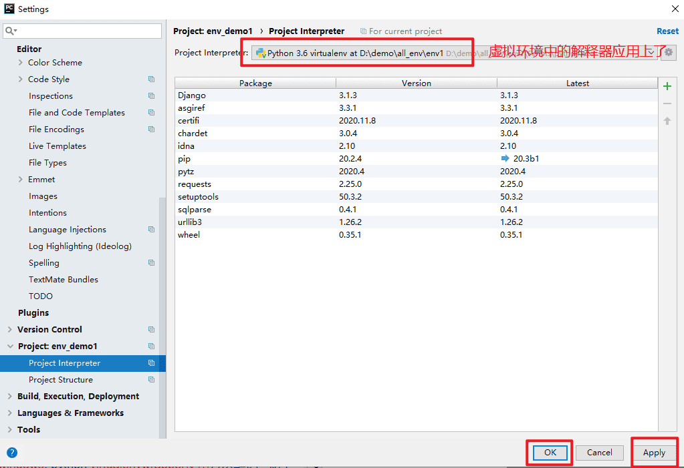Select the requests package row
Image resolution: width=684 pixels, height=468 pixels.
[416, 184]
